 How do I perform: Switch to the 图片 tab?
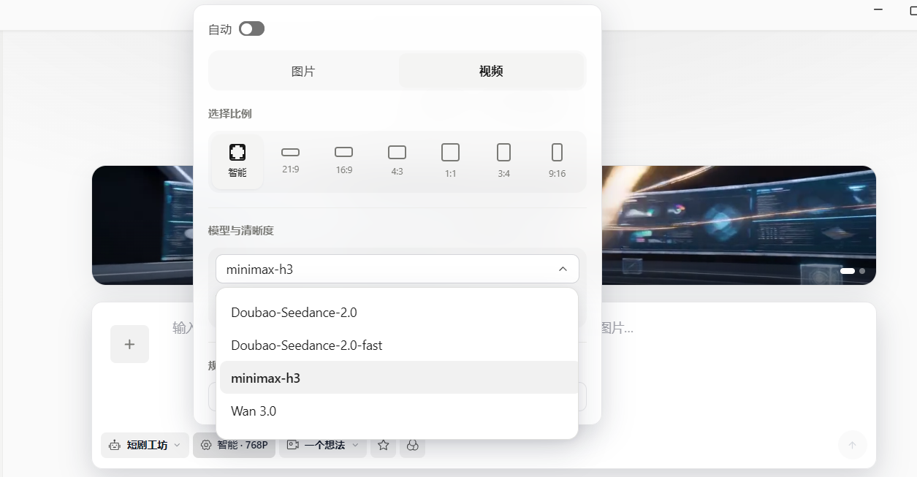(x=303, y=71)
